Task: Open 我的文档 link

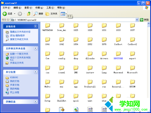Action: pos(14,81)
